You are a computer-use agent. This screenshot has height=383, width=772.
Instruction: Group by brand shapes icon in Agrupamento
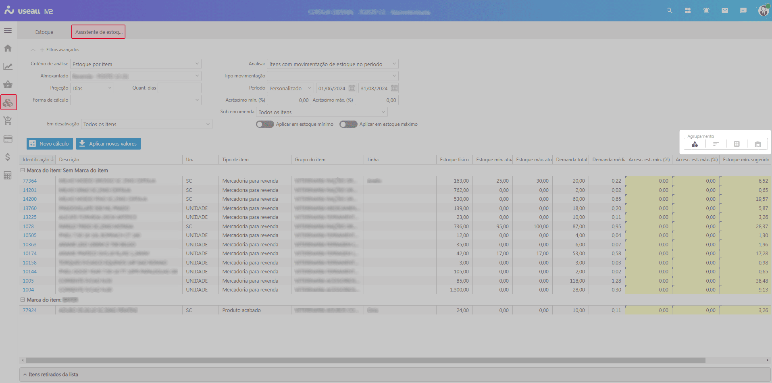pos(695,144)
